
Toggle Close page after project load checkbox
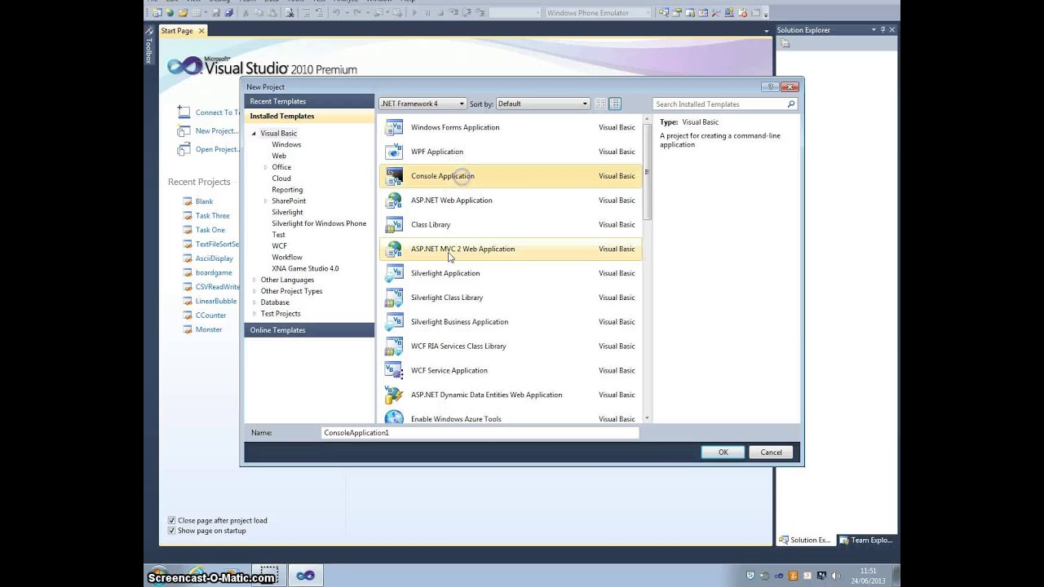(x=171, y=520)
